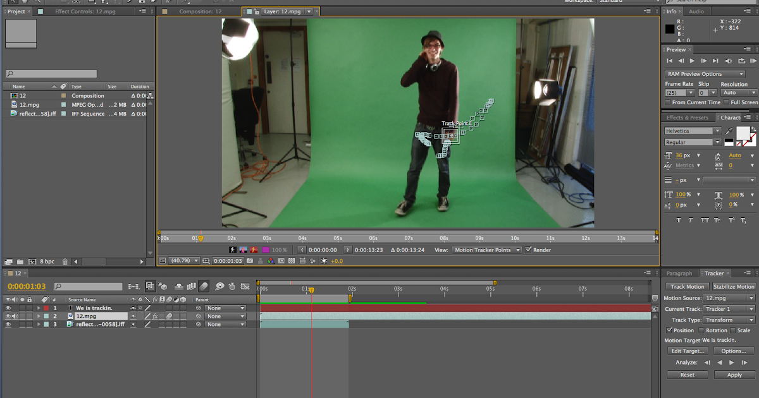Image resolution: width=759 pixels, height=398 pixels.
Task: Click the Live Update icon in timeline
Action: [150, 286]
